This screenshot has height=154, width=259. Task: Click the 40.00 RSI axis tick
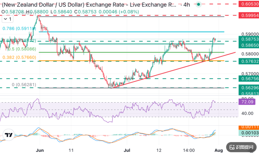[247, 113]
